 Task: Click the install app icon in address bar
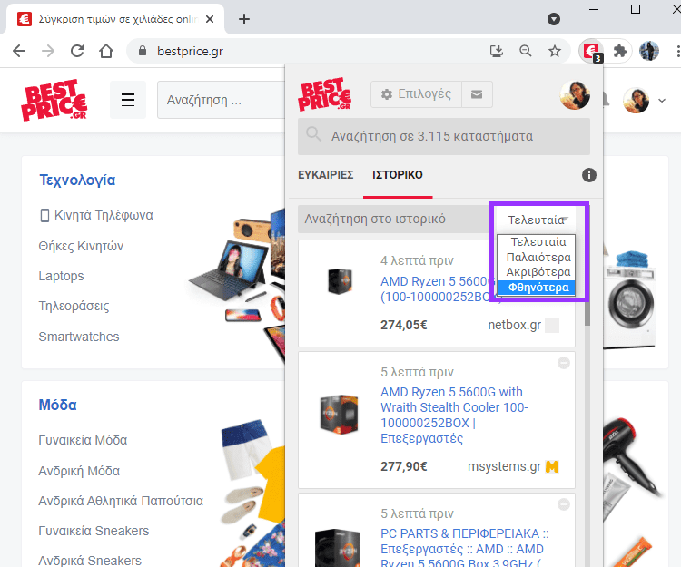[x=497, y=51]
